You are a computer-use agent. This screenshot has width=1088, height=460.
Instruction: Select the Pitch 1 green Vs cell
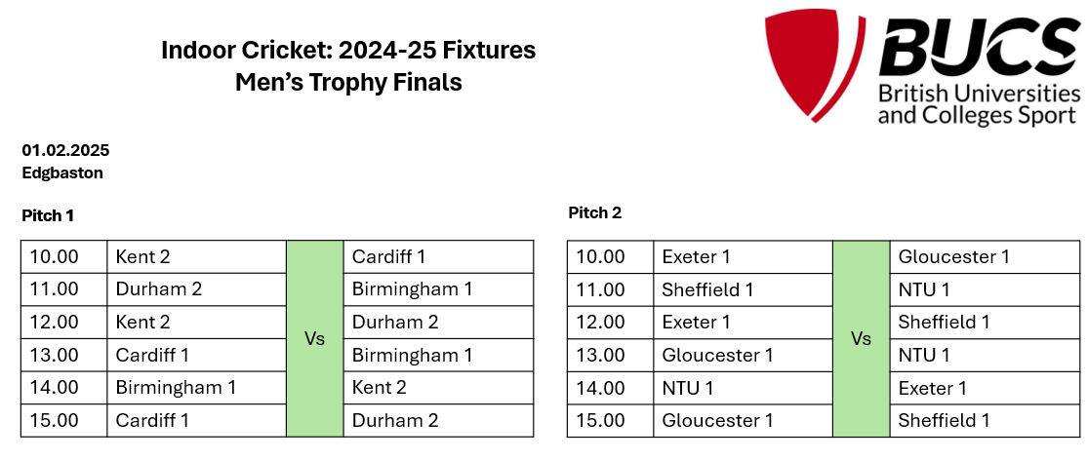tap(315, 339)
